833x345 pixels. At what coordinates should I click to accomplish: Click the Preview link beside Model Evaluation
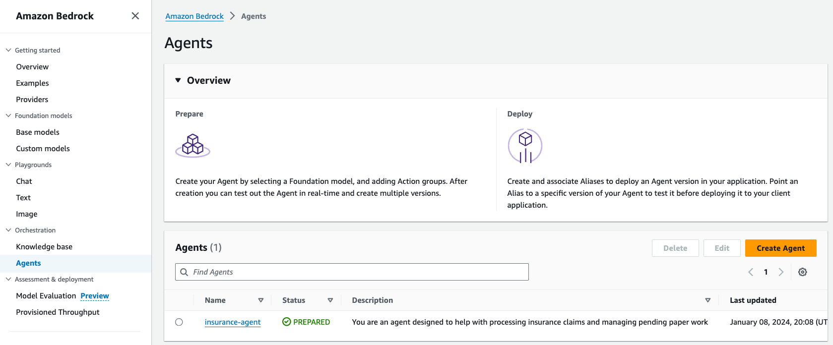coord(95,296)
